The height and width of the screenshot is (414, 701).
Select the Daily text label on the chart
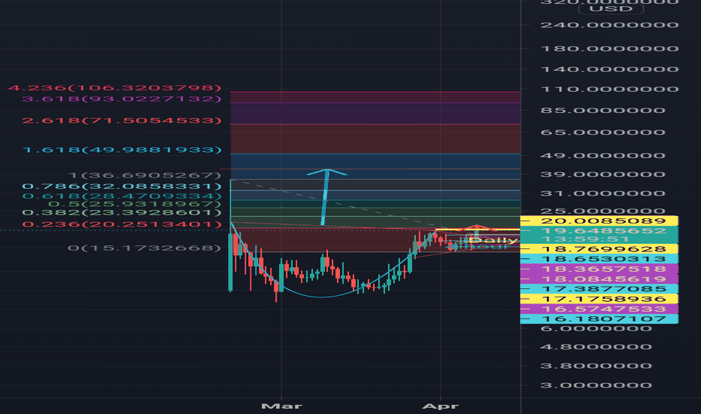pyautogui.click(x=493, y=240)
